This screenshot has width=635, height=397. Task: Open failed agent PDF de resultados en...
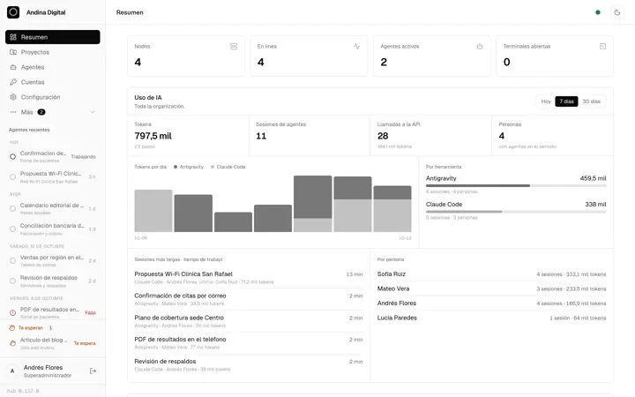(x=53, y=312)
